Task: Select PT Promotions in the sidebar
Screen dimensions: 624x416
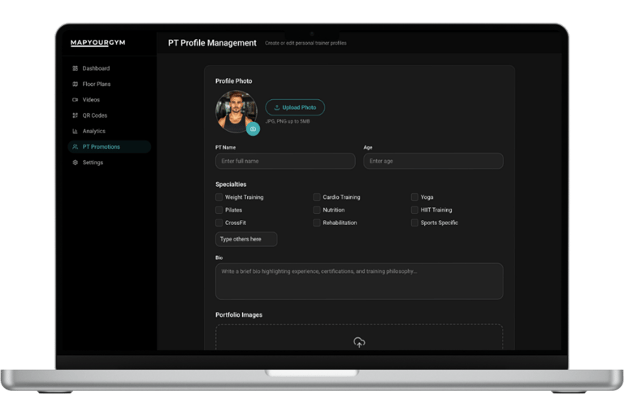Action: coord(109,147)
